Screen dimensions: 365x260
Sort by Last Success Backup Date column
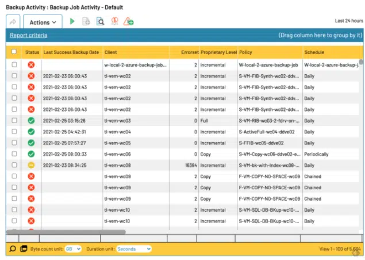[71, 52]
